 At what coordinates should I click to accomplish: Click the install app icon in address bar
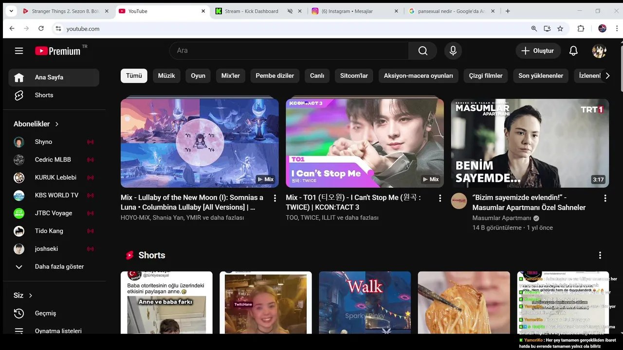(x=547, y=29)
